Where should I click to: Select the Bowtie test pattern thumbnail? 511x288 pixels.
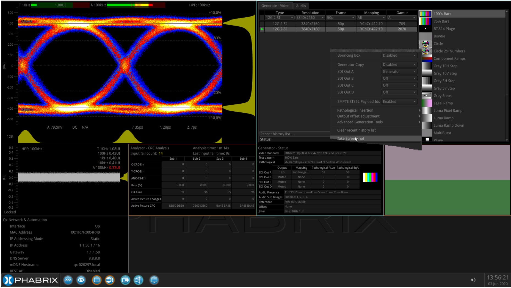[x=425, y=36]
